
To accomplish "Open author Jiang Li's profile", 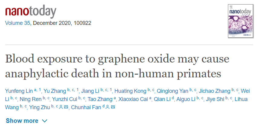I will pyautogui.click(x=90, y=91).
